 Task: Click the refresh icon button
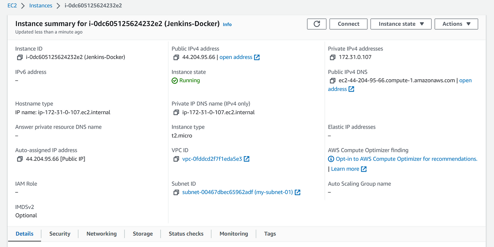[x=317, y=24]
